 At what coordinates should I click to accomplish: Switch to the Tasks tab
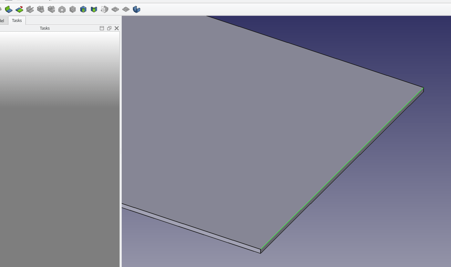pos(17,20)
